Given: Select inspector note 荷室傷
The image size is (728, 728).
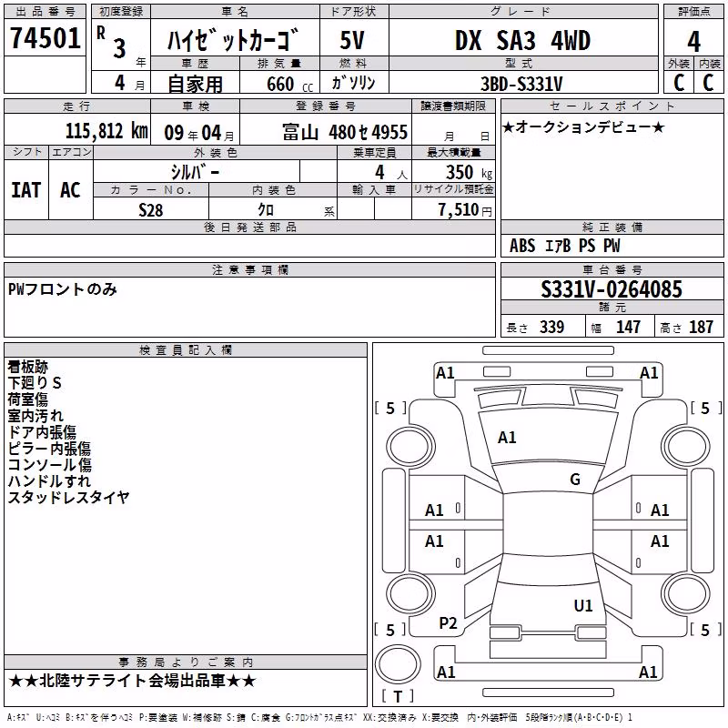Looking at the screenshot, I should click(x=28, y=399).
